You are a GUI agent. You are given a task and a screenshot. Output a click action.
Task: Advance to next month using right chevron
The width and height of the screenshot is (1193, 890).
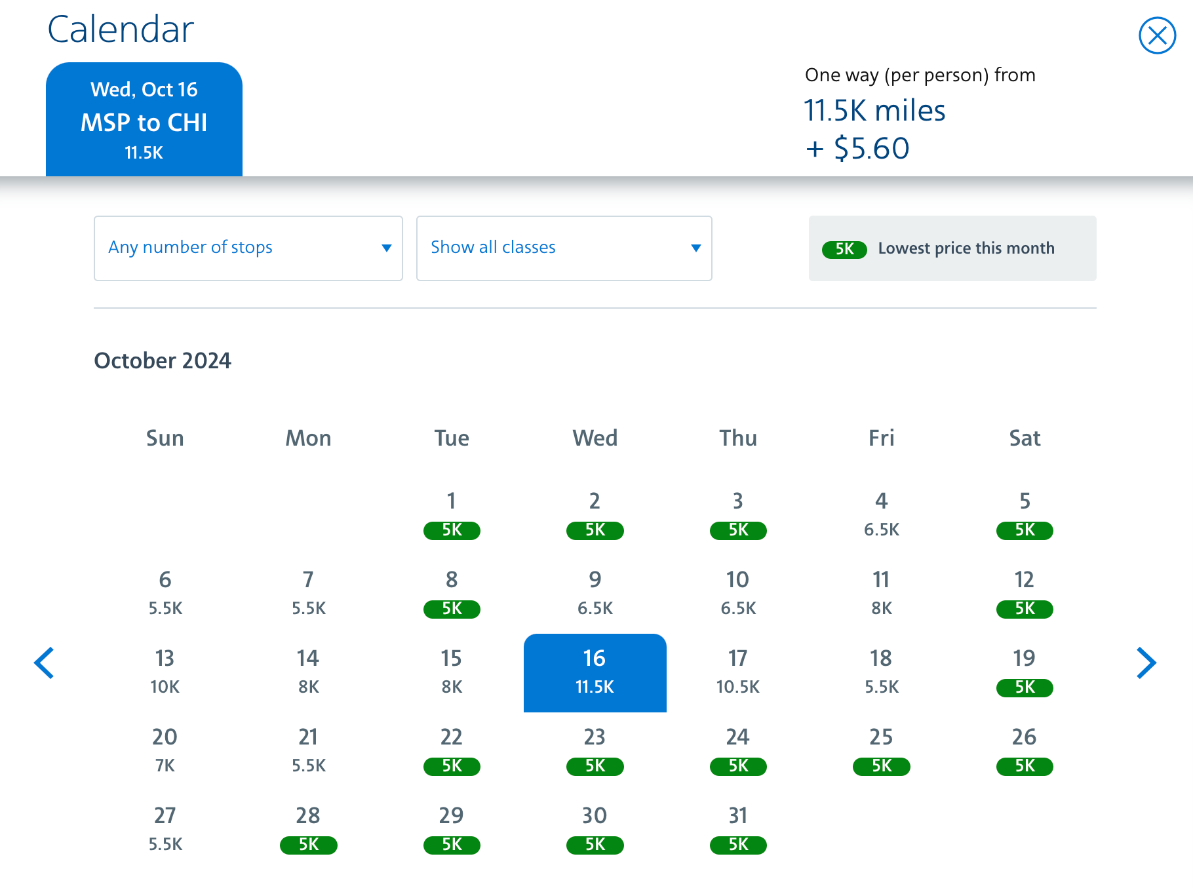[x=1146, y=663]
